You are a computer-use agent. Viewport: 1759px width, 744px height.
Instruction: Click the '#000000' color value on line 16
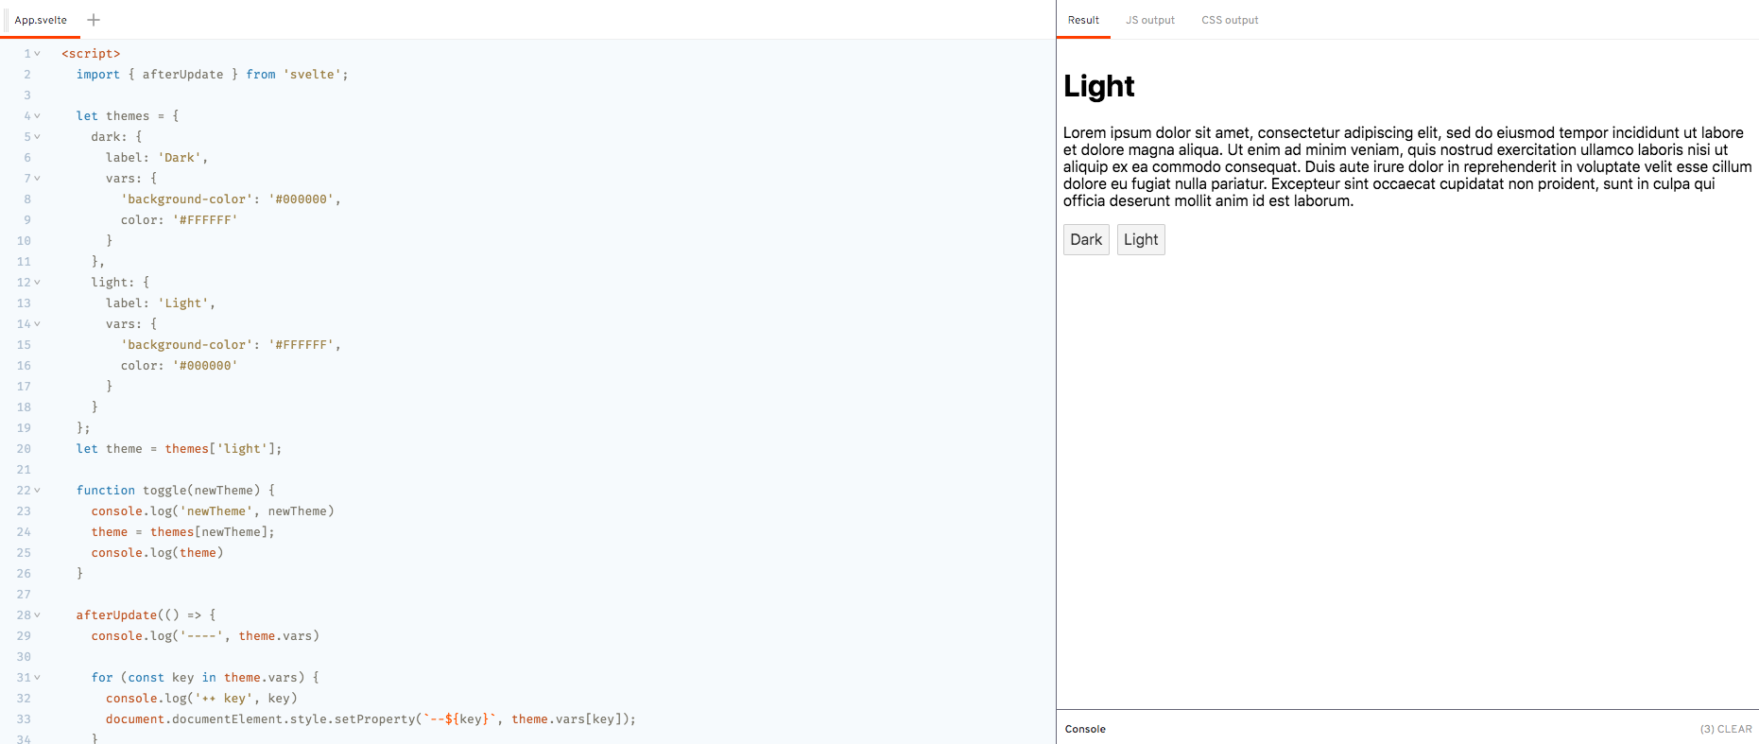pyautogui.click(x=205, y=366)
